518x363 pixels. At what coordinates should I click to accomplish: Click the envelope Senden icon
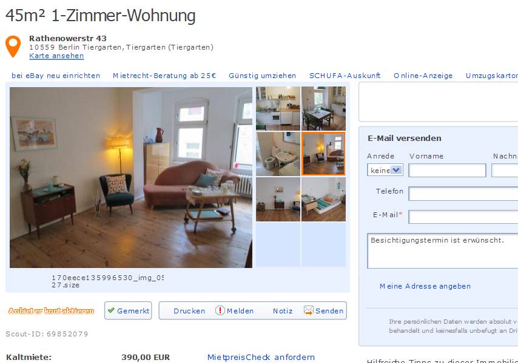click(x=309, y=310)
